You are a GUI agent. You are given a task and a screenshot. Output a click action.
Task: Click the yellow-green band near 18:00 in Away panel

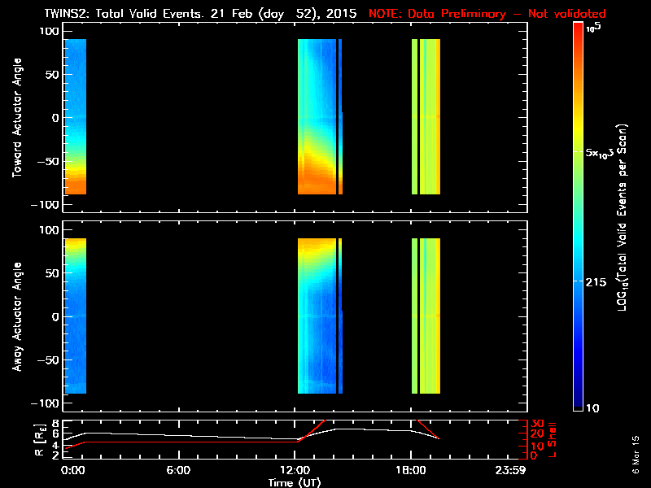point(426,316)
